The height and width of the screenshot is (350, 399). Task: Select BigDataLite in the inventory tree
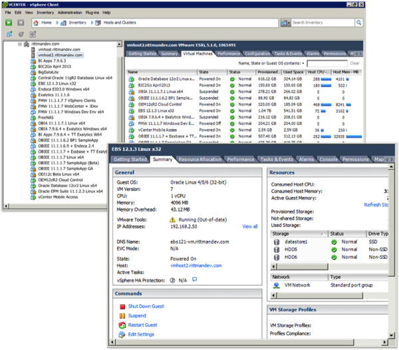tap(48, 73)
